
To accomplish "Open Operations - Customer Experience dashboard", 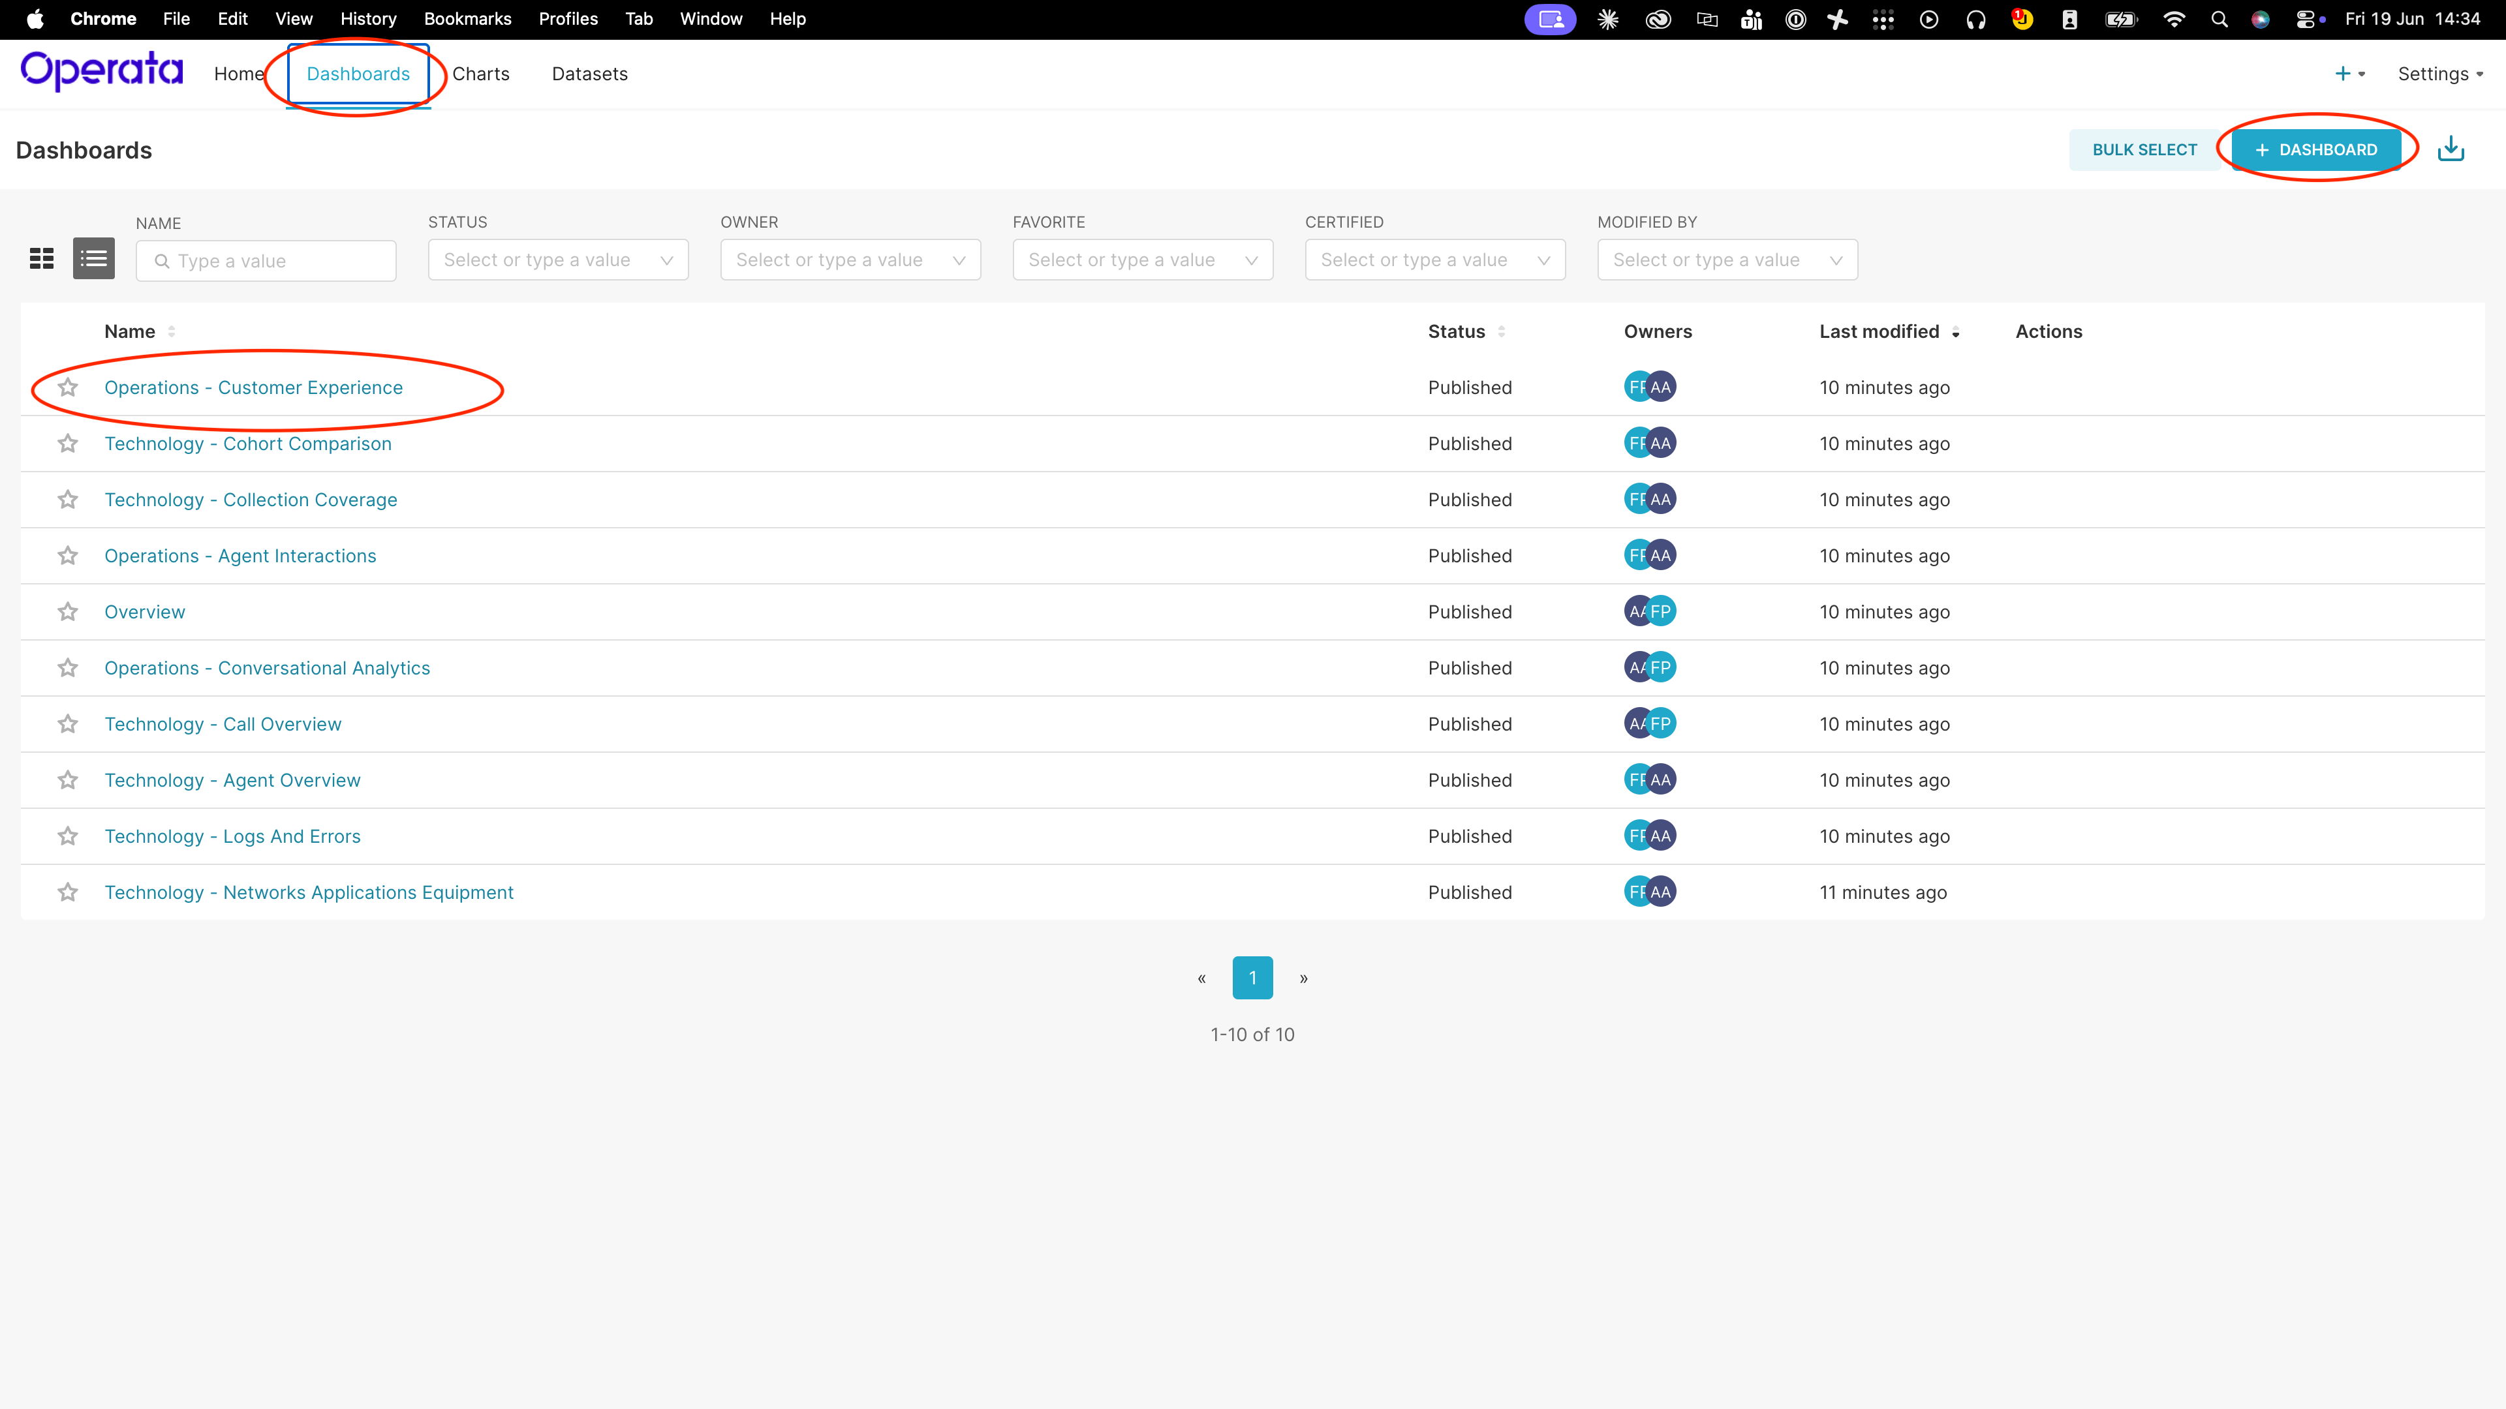I will pos(253,387).
